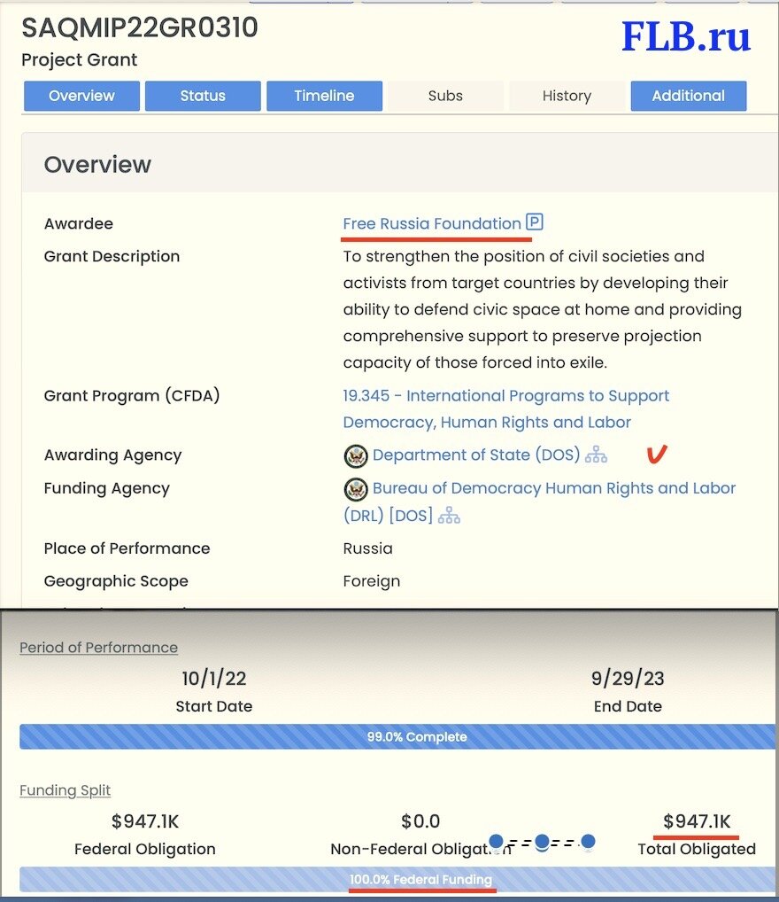779x902 pixels.
Task: Click the Funding Agency field label
Action: (107, 488)
